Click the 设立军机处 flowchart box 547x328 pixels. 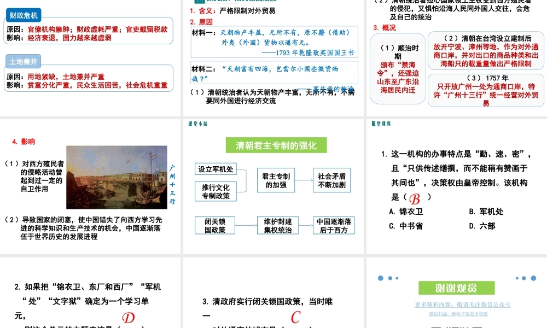[216, 169]
